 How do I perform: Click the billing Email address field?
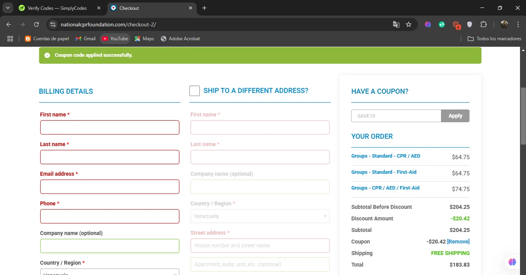point(110,187)
